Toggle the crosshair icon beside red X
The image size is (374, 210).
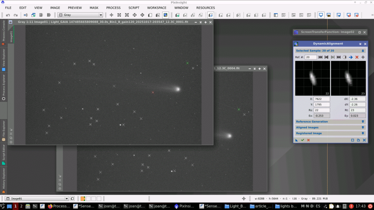pos(363,57)
